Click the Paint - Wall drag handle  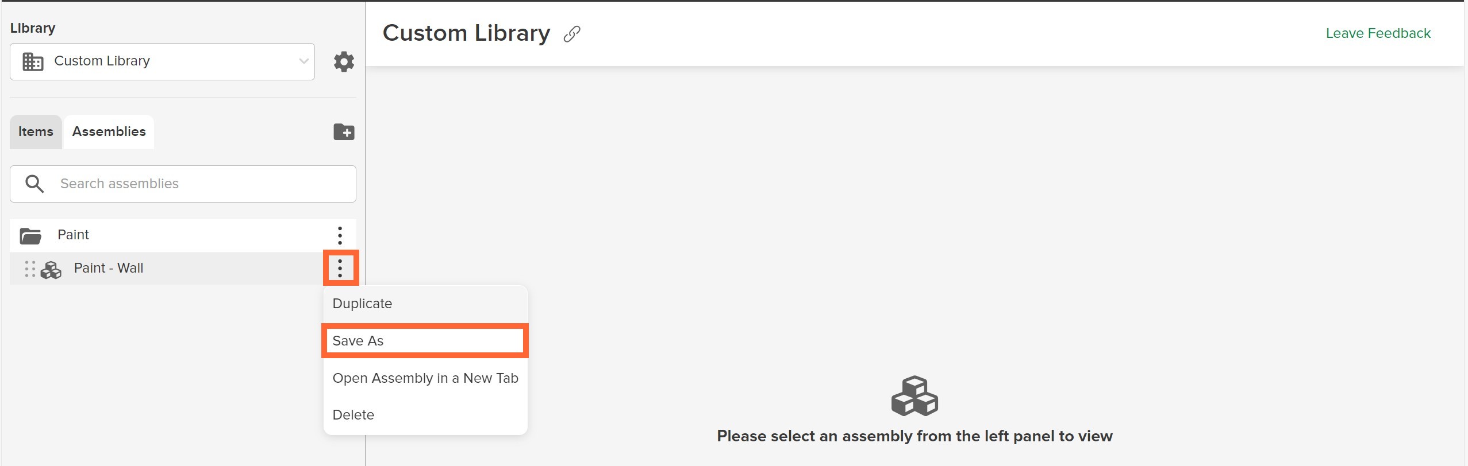tap(30, 269)
